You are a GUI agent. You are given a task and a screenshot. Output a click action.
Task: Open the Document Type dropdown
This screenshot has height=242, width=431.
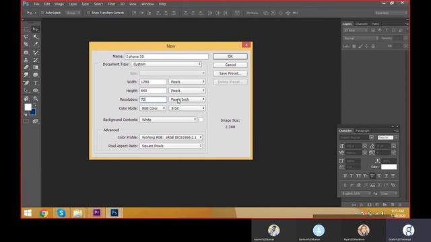click(166, 65)
